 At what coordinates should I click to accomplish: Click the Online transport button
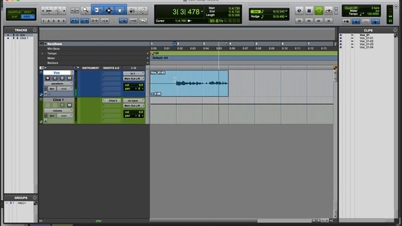[299, 11]
